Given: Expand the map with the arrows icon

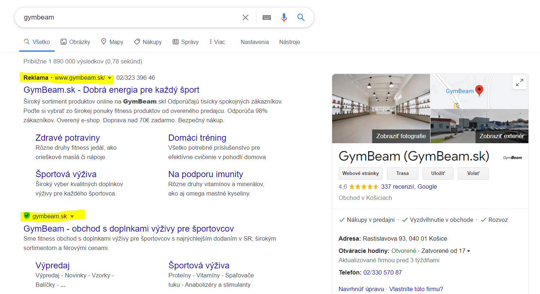Looking at the screenshot, I should [x=519, y=83].
